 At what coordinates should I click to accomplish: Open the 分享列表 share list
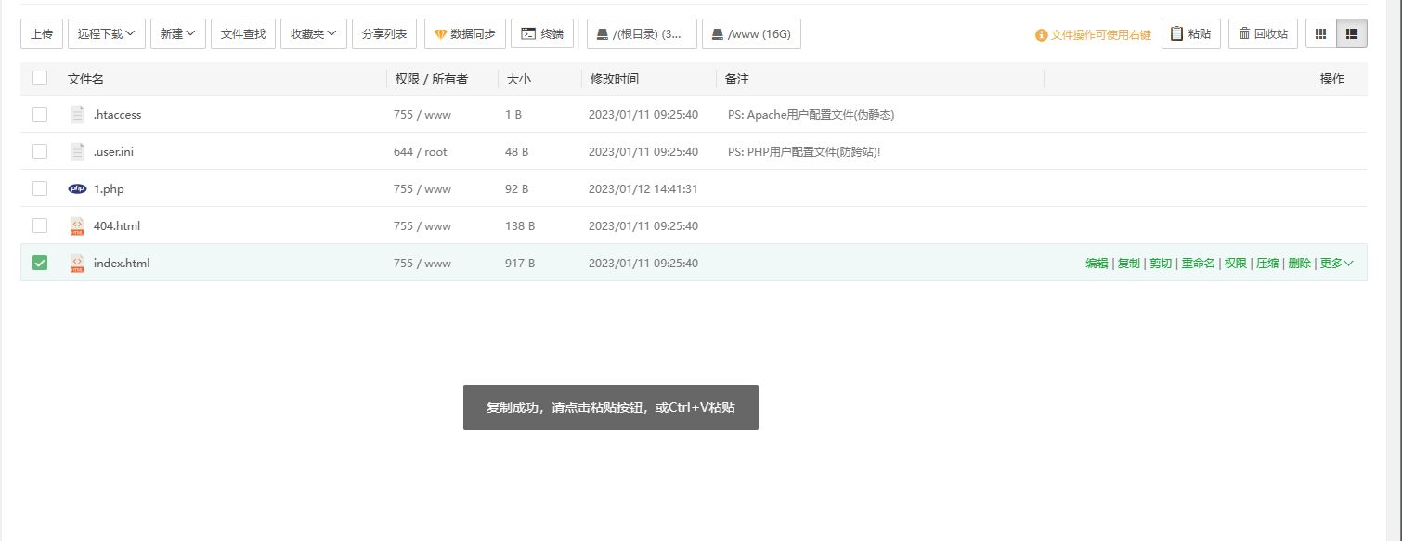(384, 33)
